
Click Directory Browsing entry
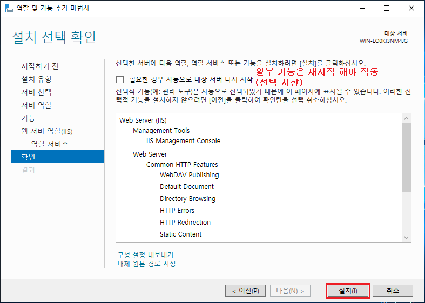[x=187, y=199]
